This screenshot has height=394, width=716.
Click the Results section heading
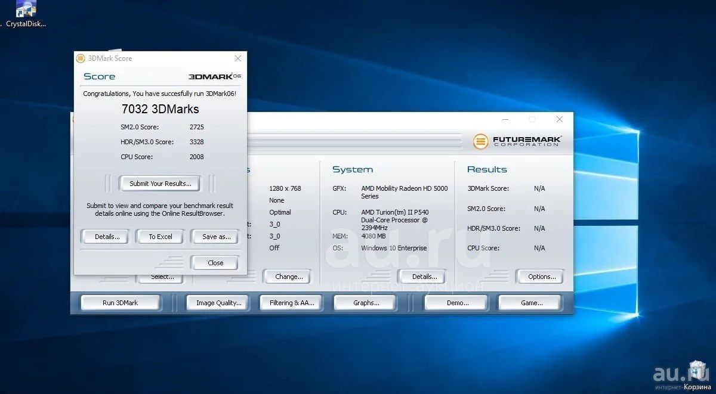pyautogui.click(x=487, y=169)
